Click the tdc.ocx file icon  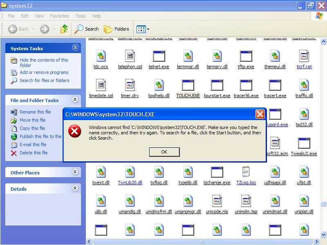101,56
